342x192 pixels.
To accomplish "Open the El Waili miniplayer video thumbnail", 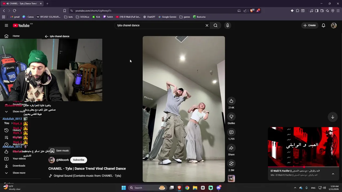I will [x=304, y=147].
